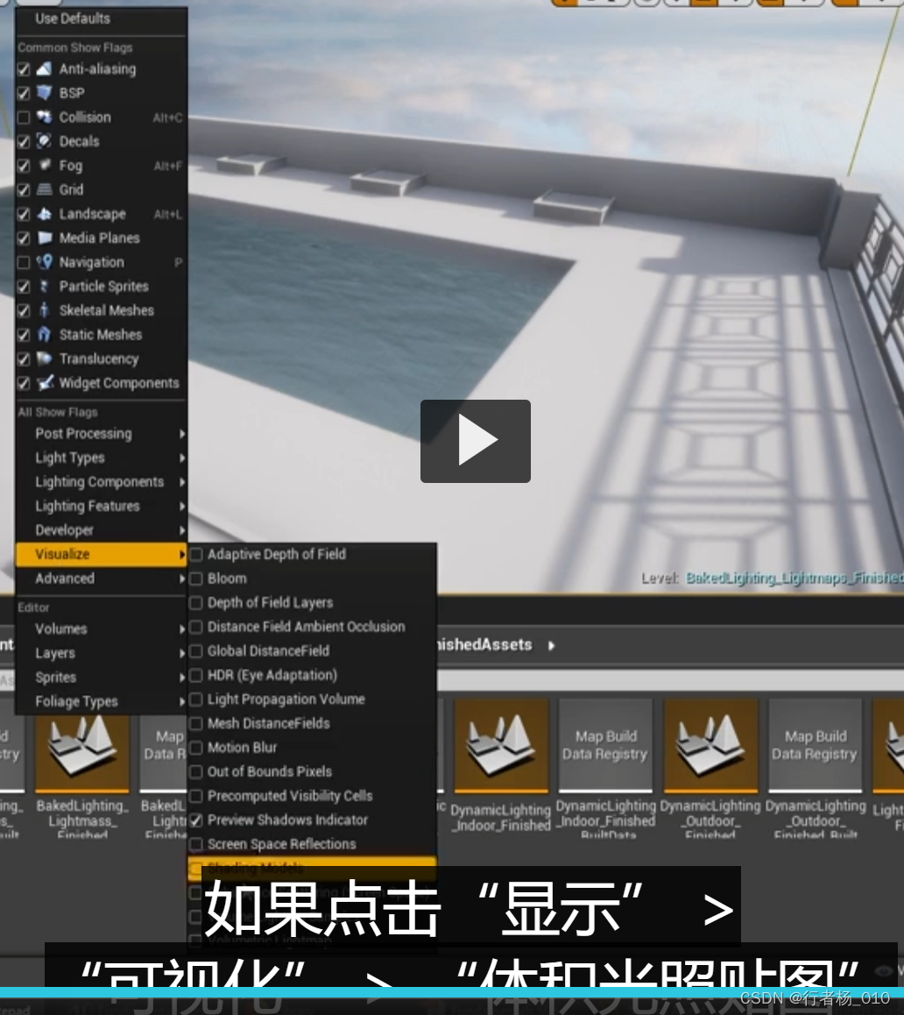Expand the Post Processing submenu arrow
Viewport: 904px width, 1015px height.
tap(182, 434)
